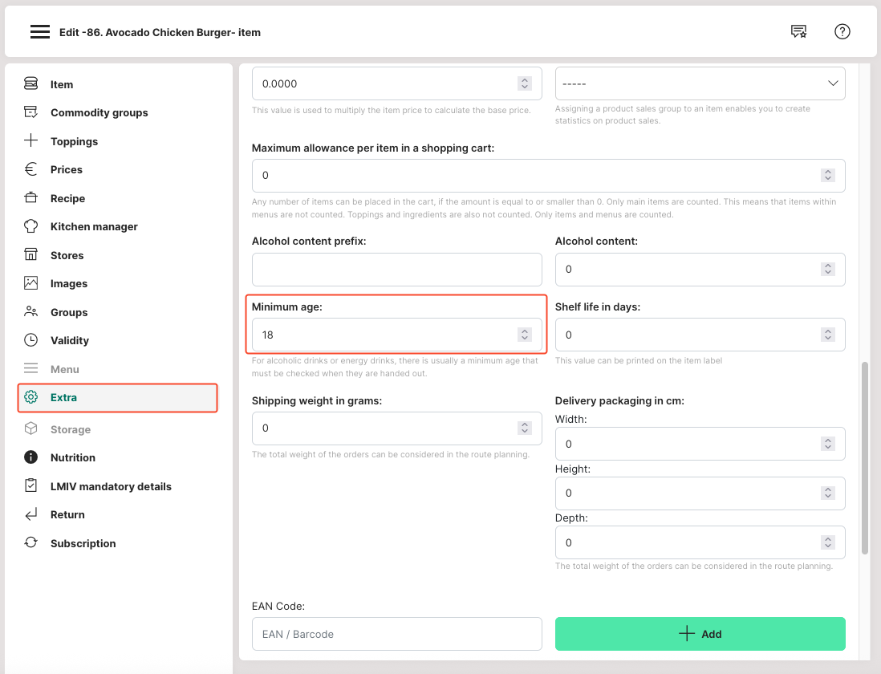Click the feedback chat star icon
The image size is (881, 674).
(x=798, y=32)
